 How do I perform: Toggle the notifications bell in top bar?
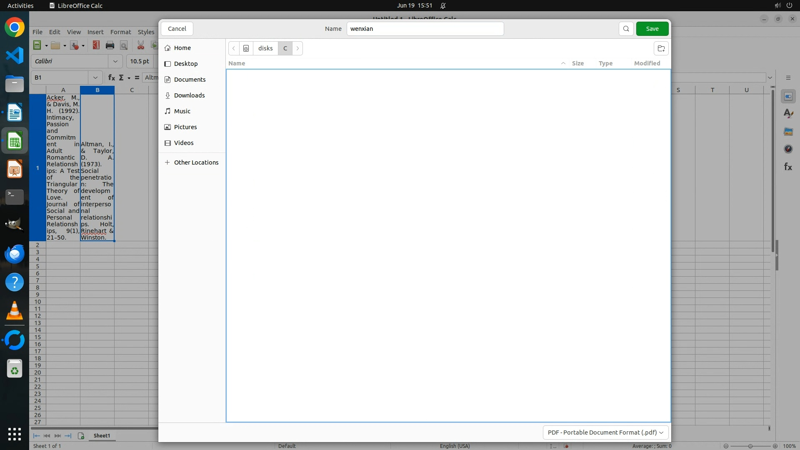443,6
